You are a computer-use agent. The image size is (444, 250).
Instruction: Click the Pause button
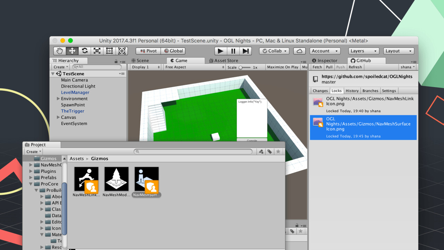(233, 51)
